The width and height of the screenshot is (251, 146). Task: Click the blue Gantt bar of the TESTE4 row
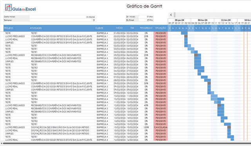pos(217,99)
